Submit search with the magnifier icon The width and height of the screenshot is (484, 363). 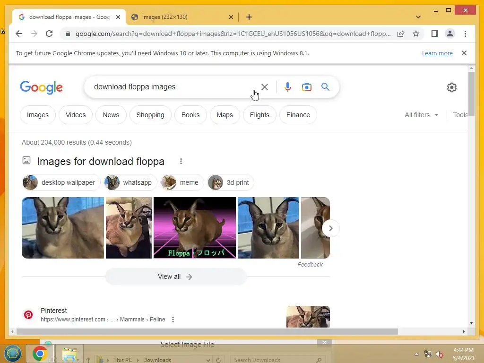[325, 87]
